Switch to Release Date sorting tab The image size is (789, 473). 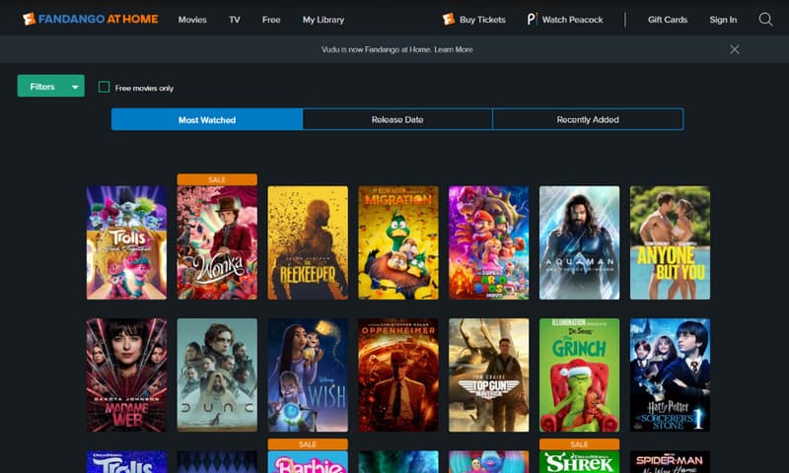point(397,119)
